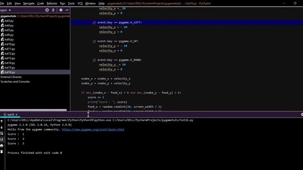Click the Python file icon beside tut3.py
The height and width of the screenshot is (170, 303).
2,21
